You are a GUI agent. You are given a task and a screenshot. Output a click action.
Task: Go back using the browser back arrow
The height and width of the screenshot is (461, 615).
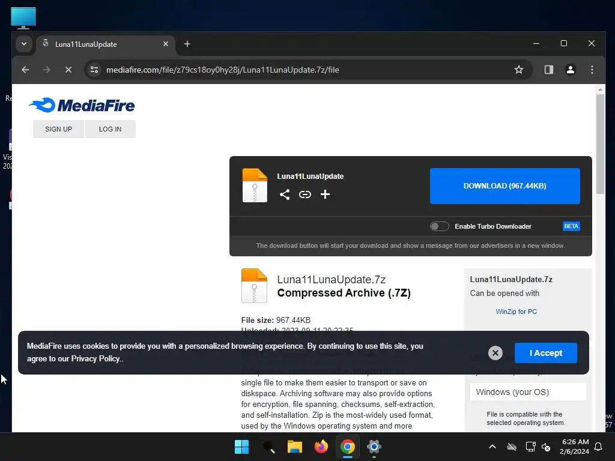pyautogui.click(x=25, y=70)
